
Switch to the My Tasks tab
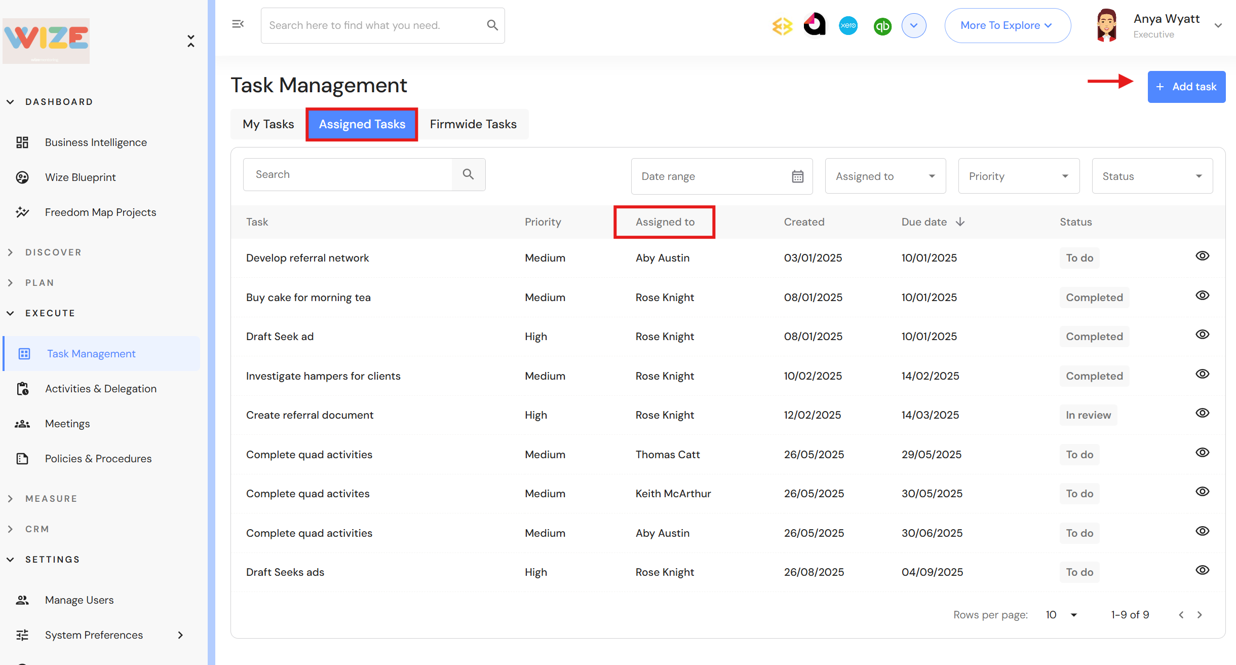click(268, 124)
